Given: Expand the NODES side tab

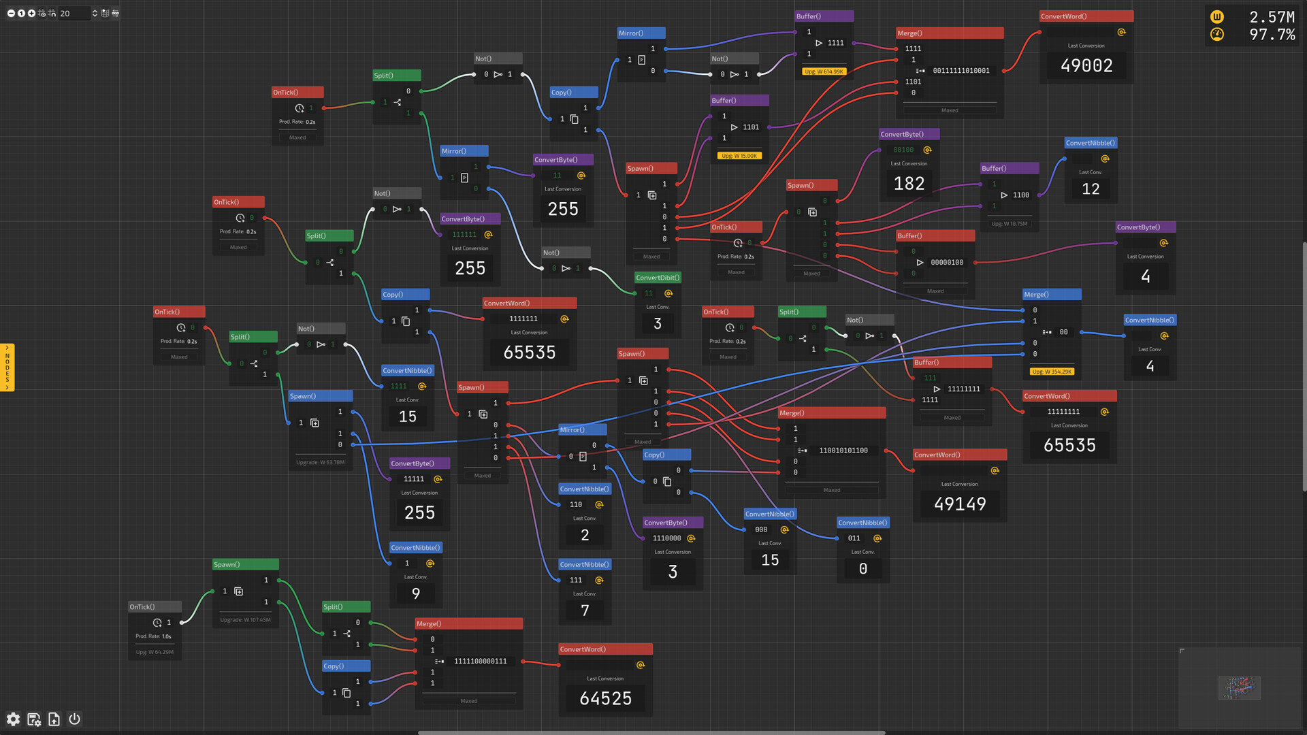Looking at the screenshot, I should [x=7, y=367].
